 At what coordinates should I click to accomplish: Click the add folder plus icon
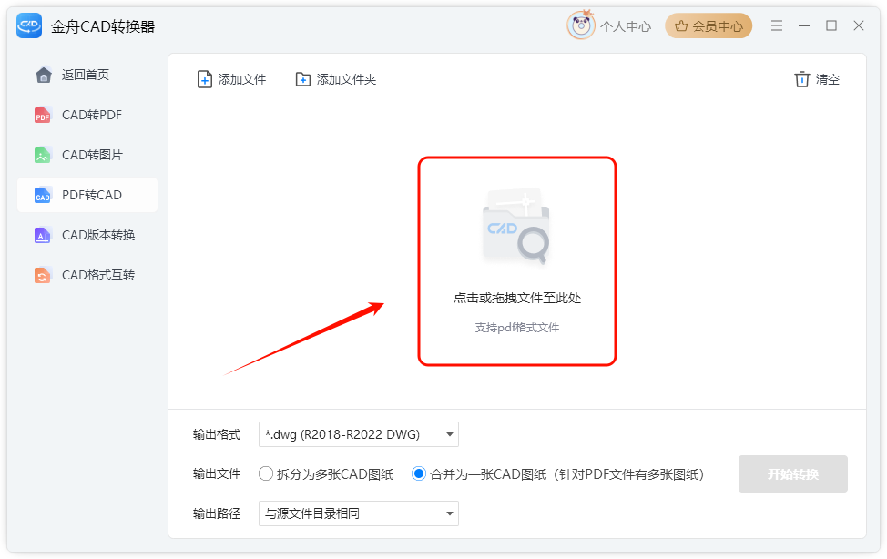(303, 79)
